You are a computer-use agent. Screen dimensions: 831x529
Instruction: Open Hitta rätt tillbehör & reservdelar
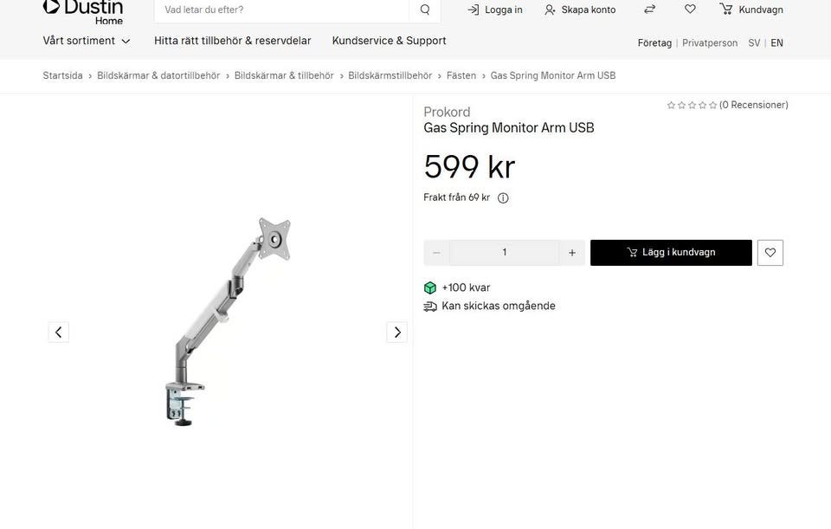coord(233,41)
